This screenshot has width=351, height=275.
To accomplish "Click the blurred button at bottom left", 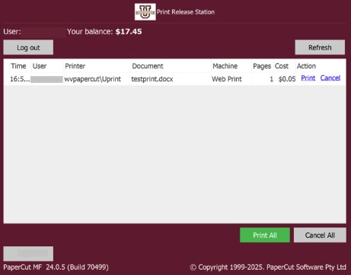I will 28,254.
